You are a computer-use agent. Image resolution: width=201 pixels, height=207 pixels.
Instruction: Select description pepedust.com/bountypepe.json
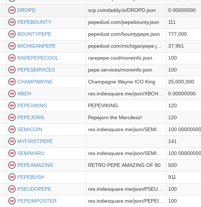124,34
